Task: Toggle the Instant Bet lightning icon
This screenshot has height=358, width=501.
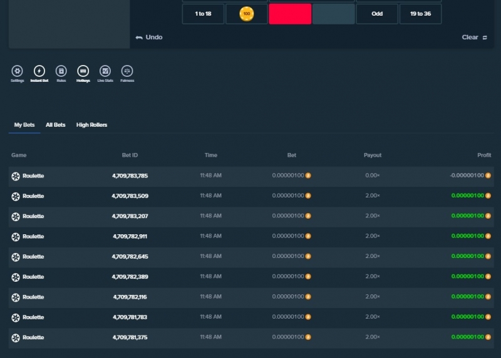Action: click(x=39, y=71)
